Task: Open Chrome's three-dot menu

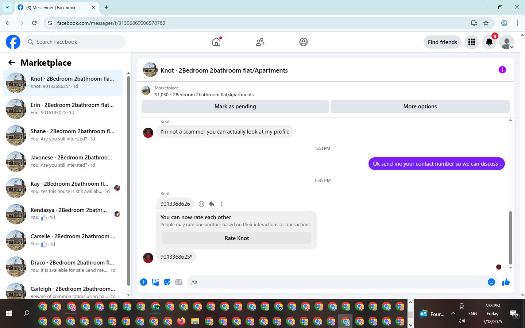Action: 517,23
